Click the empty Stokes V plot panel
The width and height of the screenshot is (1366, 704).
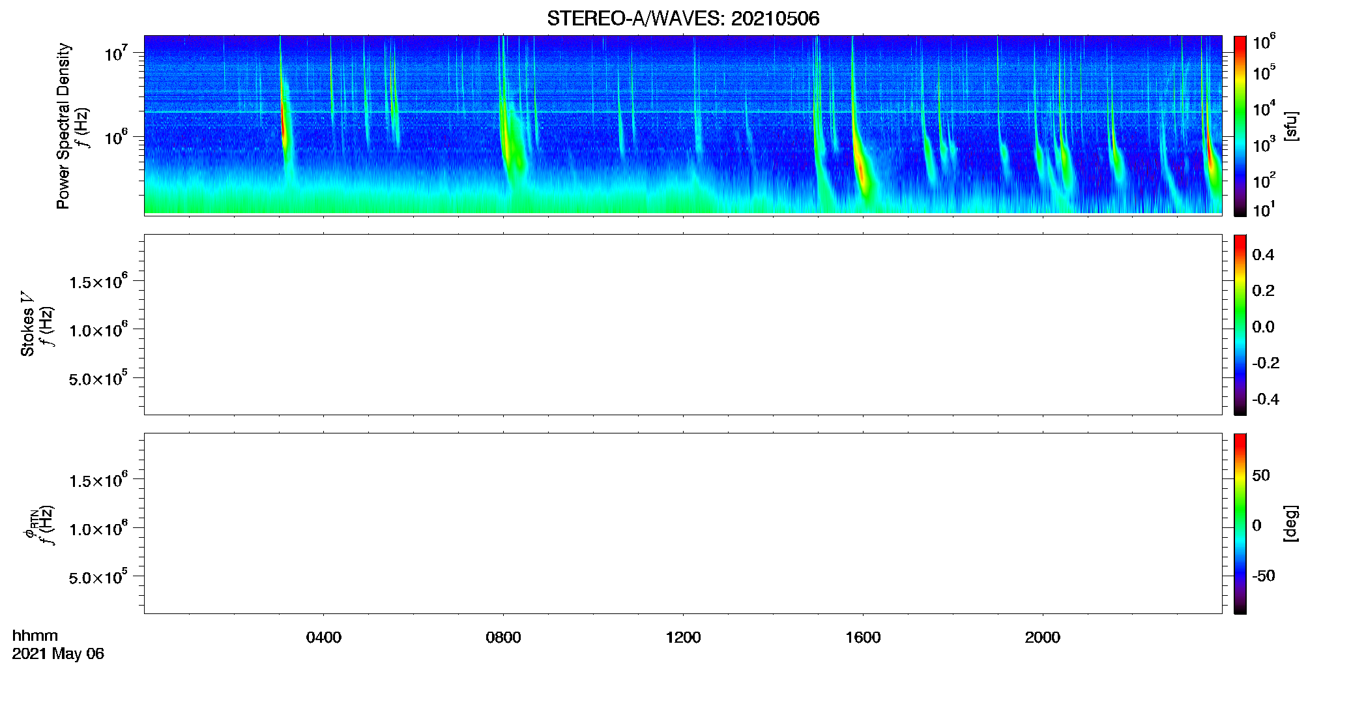(x=683, y=325)
